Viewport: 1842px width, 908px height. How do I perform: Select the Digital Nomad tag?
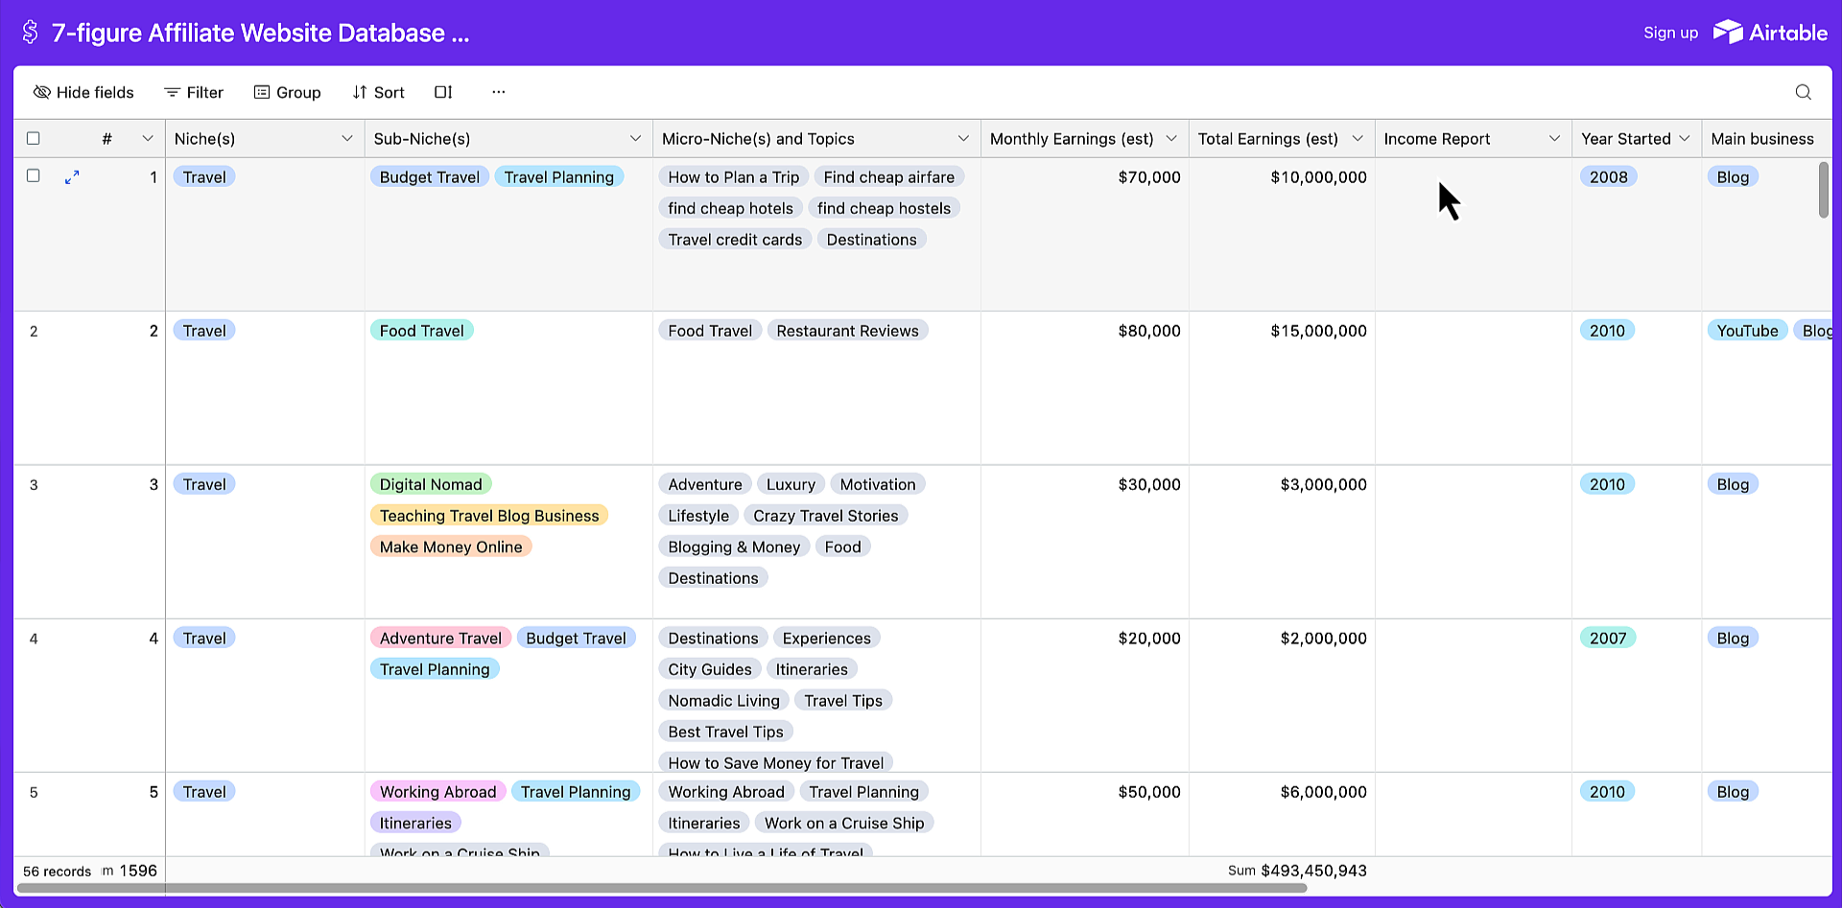[x=431, y=484]
